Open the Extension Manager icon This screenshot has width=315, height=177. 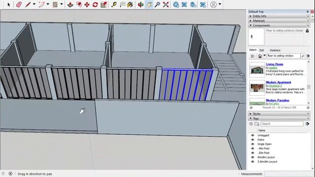[203, 4]
